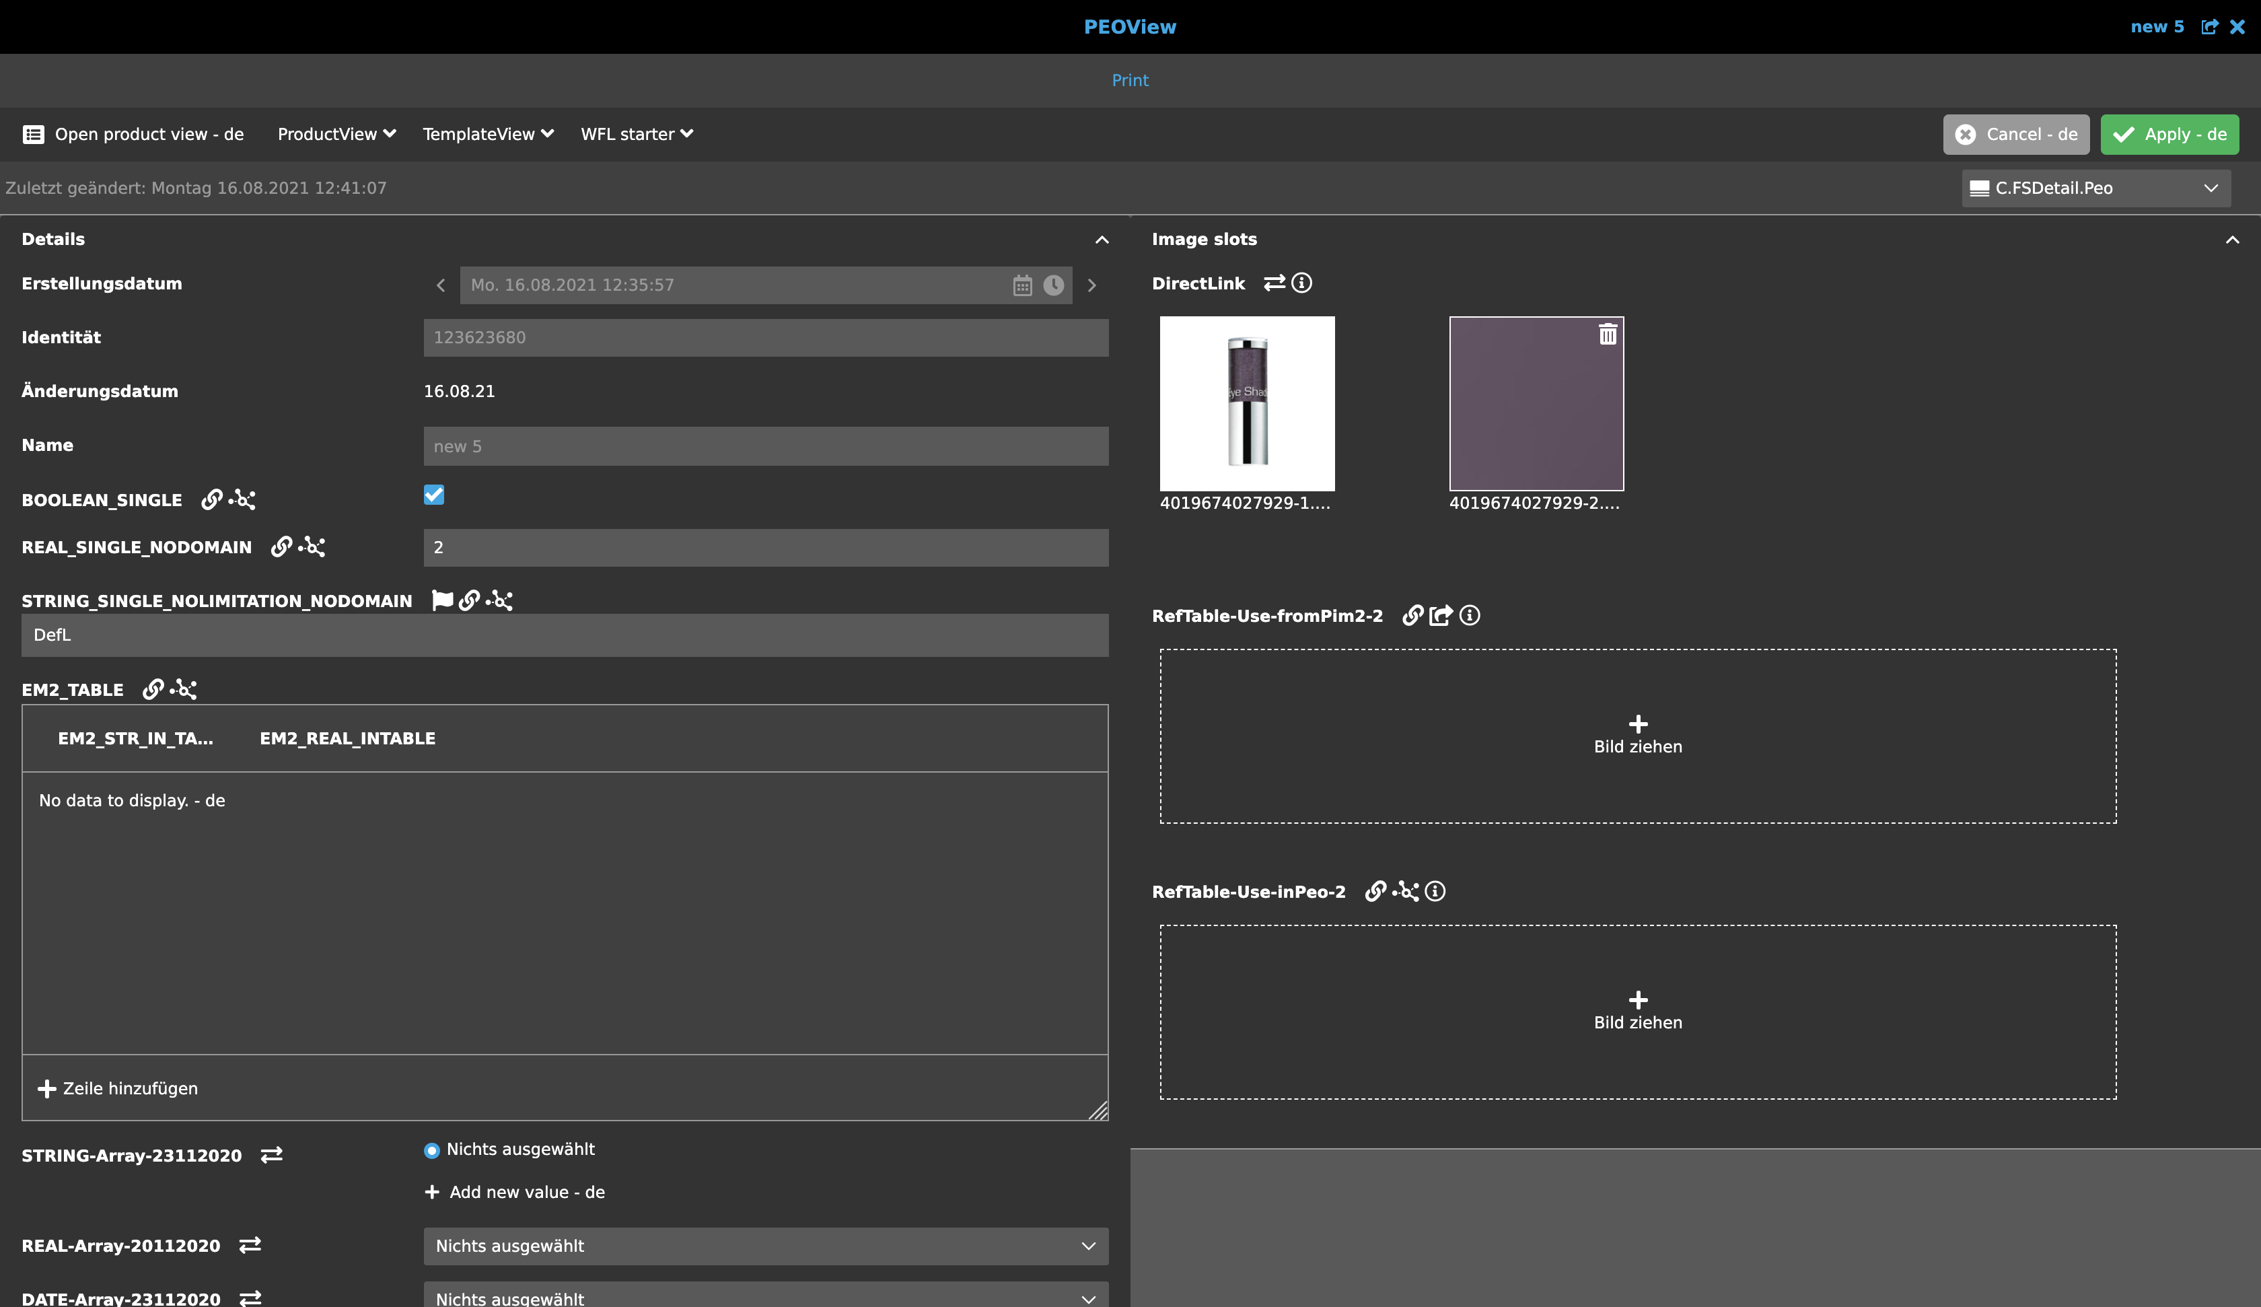This screenshot has height=1307, width=2261.
Task: Select the Nichts ausgewählt radio button
Action: pyautogui.click(x=431, y=1150)
